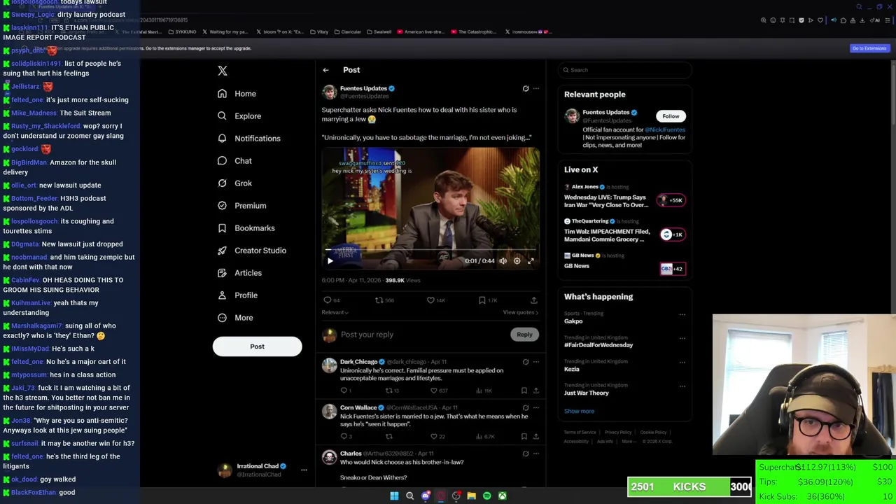The width and height of the screenshot is (896, 504).
Task: Expand the Relevant replies sort dropdown
Action: [335, 312]
